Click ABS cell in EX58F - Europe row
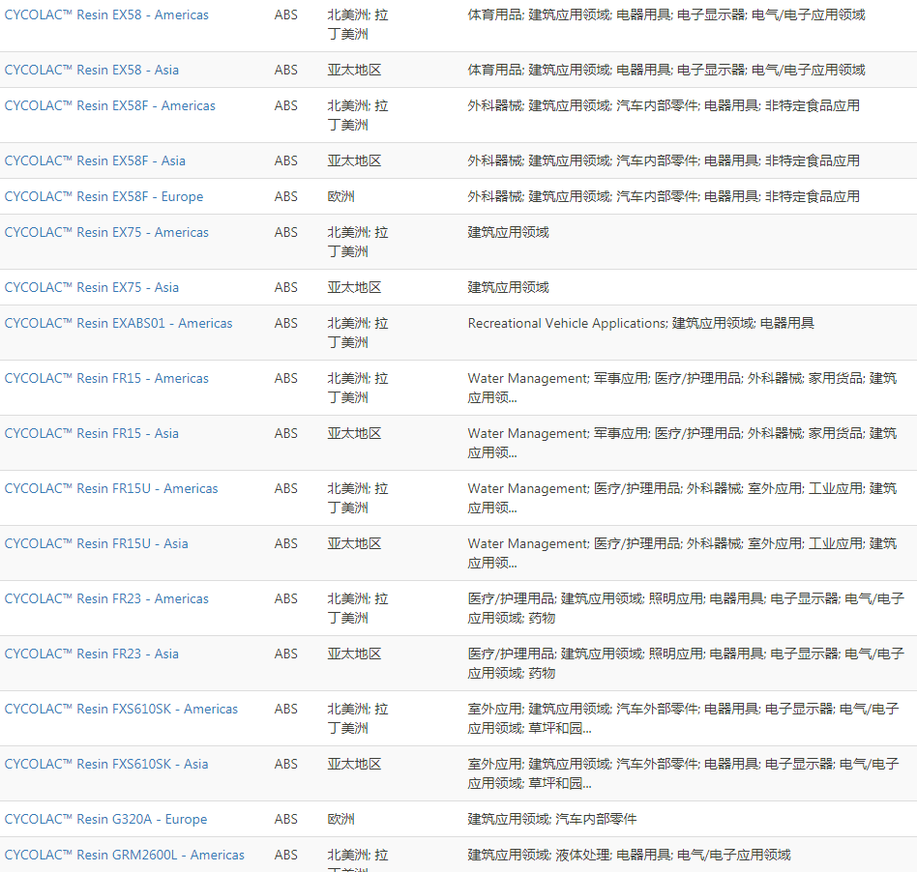917x872 pixels. [x=286, y=197]
